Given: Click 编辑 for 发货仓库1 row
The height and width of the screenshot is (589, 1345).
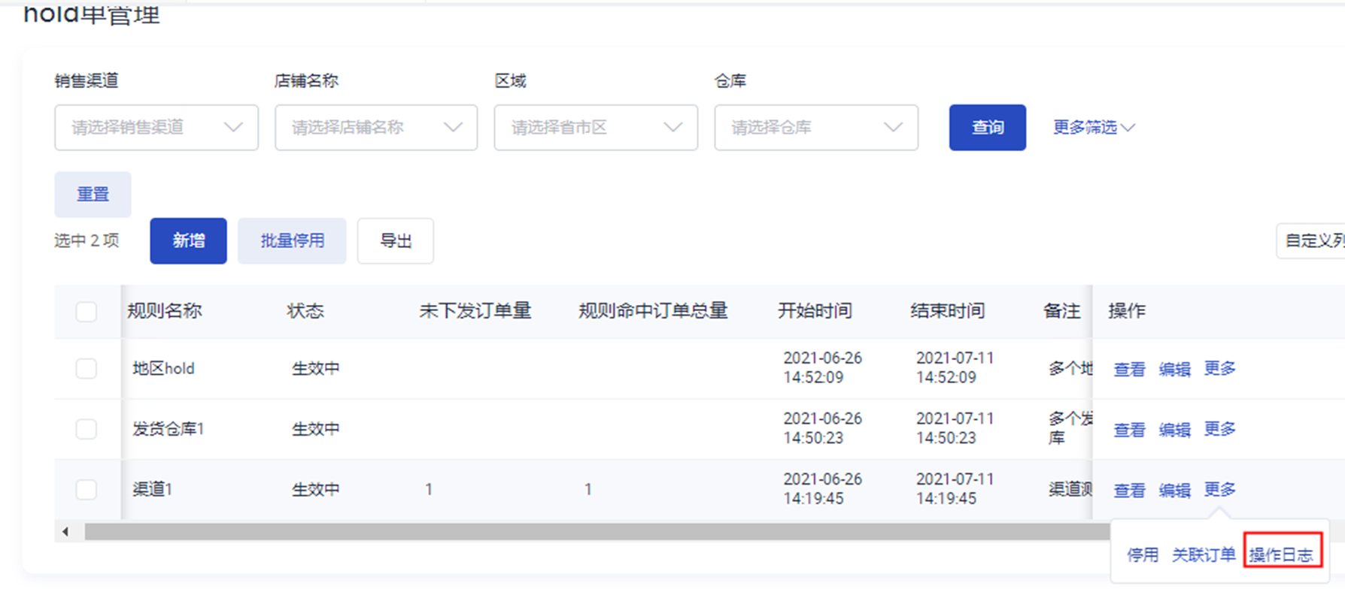Looking at the screenshot, I should point(1174,430).
